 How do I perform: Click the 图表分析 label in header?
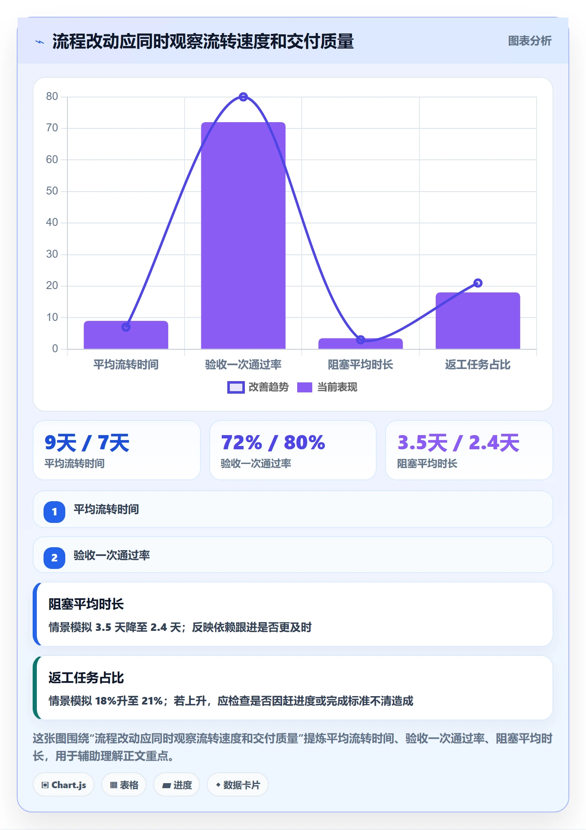[529, 41]
